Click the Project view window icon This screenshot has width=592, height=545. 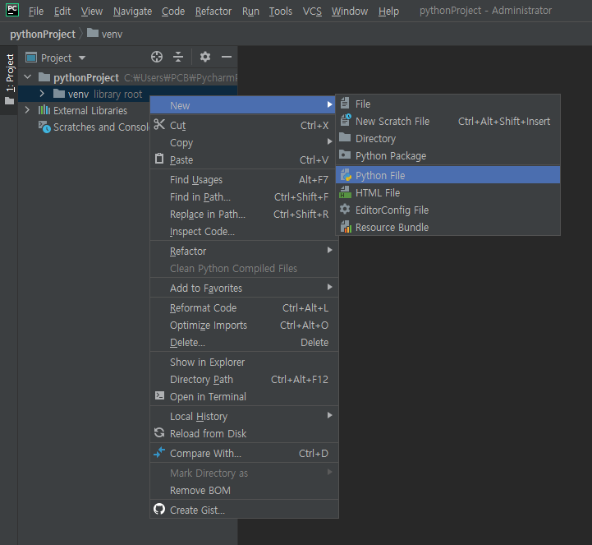pyautogui.click(x=31, y=58)
